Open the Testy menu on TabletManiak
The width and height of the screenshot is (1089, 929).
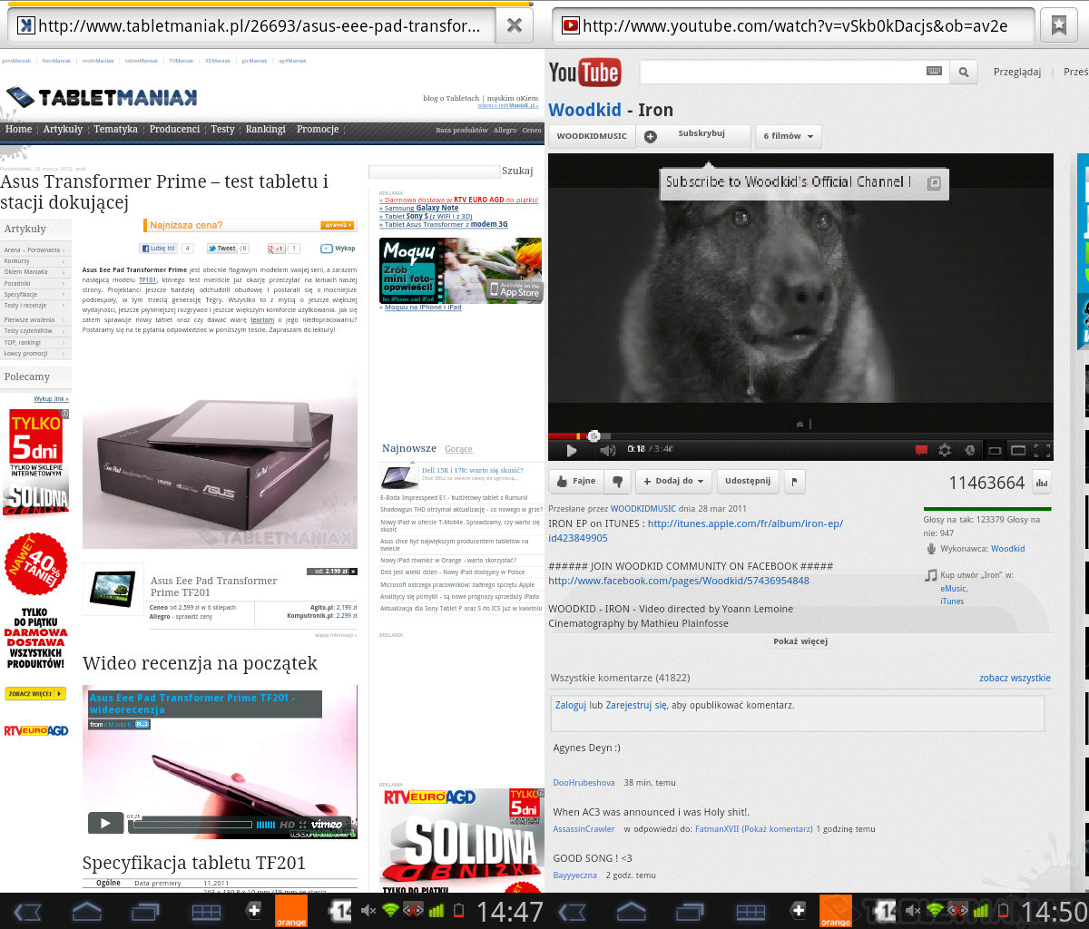pyautogui.click(x=222, y=130)
